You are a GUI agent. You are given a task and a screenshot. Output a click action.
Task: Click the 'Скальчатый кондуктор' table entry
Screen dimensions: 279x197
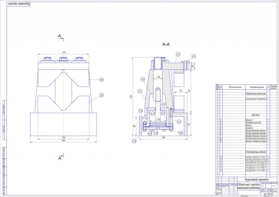coord(256,99)
